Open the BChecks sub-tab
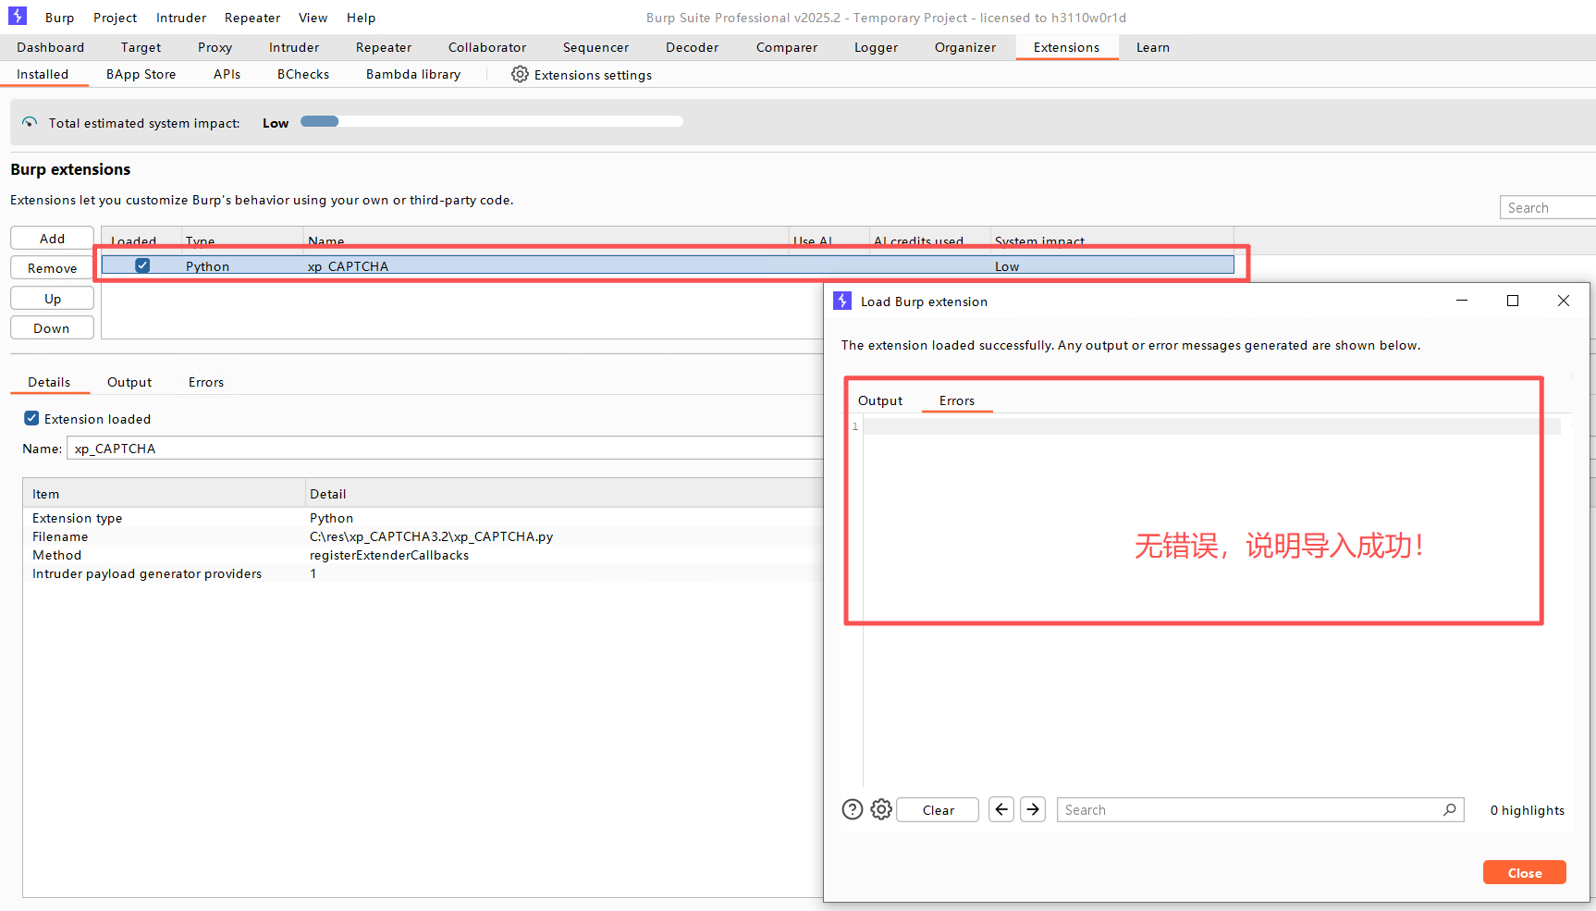The image size is (1596, 911). (x=303, y=74)
